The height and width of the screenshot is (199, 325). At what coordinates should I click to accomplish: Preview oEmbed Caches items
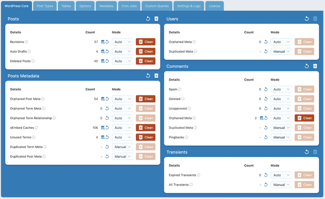pos(103,128)
